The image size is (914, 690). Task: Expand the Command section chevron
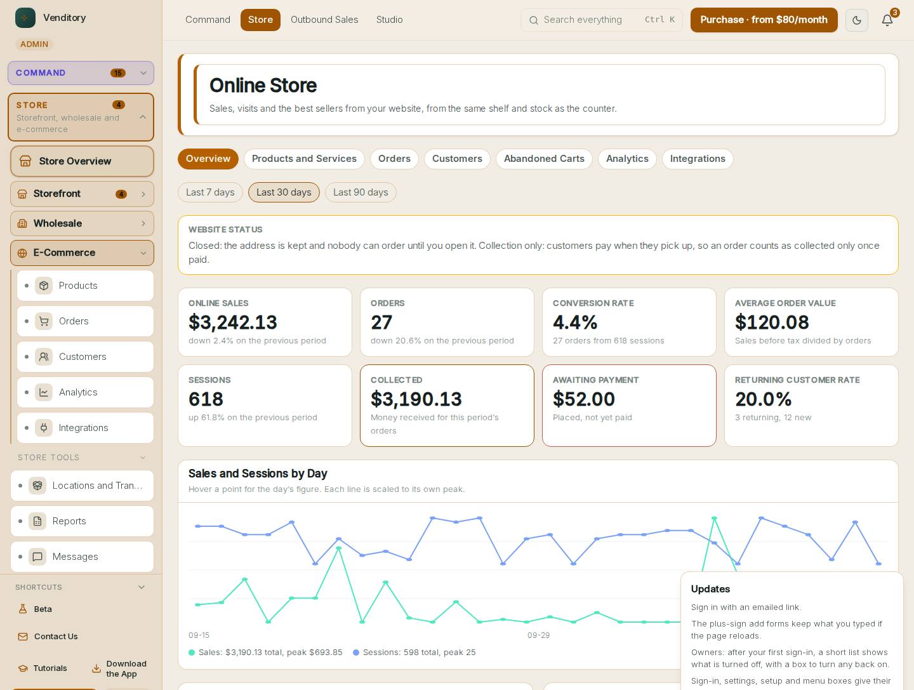(143, 73)
